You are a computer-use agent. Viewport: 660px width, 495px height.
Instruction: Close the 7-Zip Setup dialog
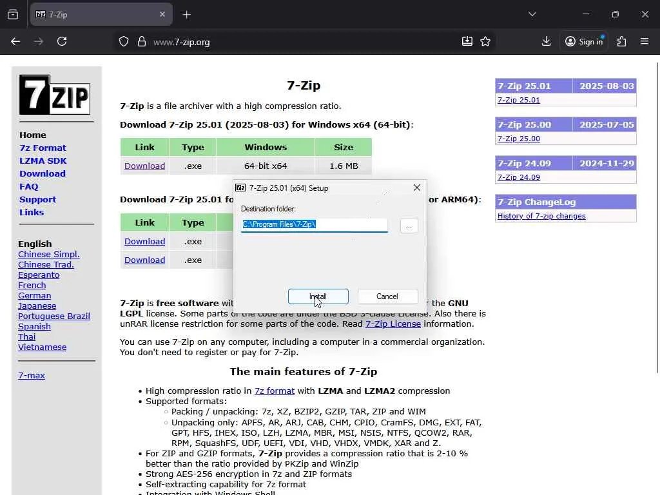point(417,188)
